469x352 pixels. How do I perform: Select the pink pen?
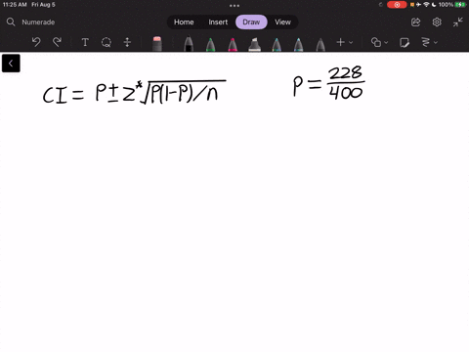pyautogui.click(x=233, y=44)
